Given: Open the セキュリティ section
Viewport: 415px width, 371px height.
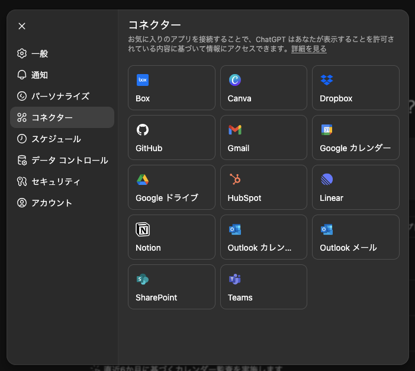Looking at the screenshot, I should point(62,181).
